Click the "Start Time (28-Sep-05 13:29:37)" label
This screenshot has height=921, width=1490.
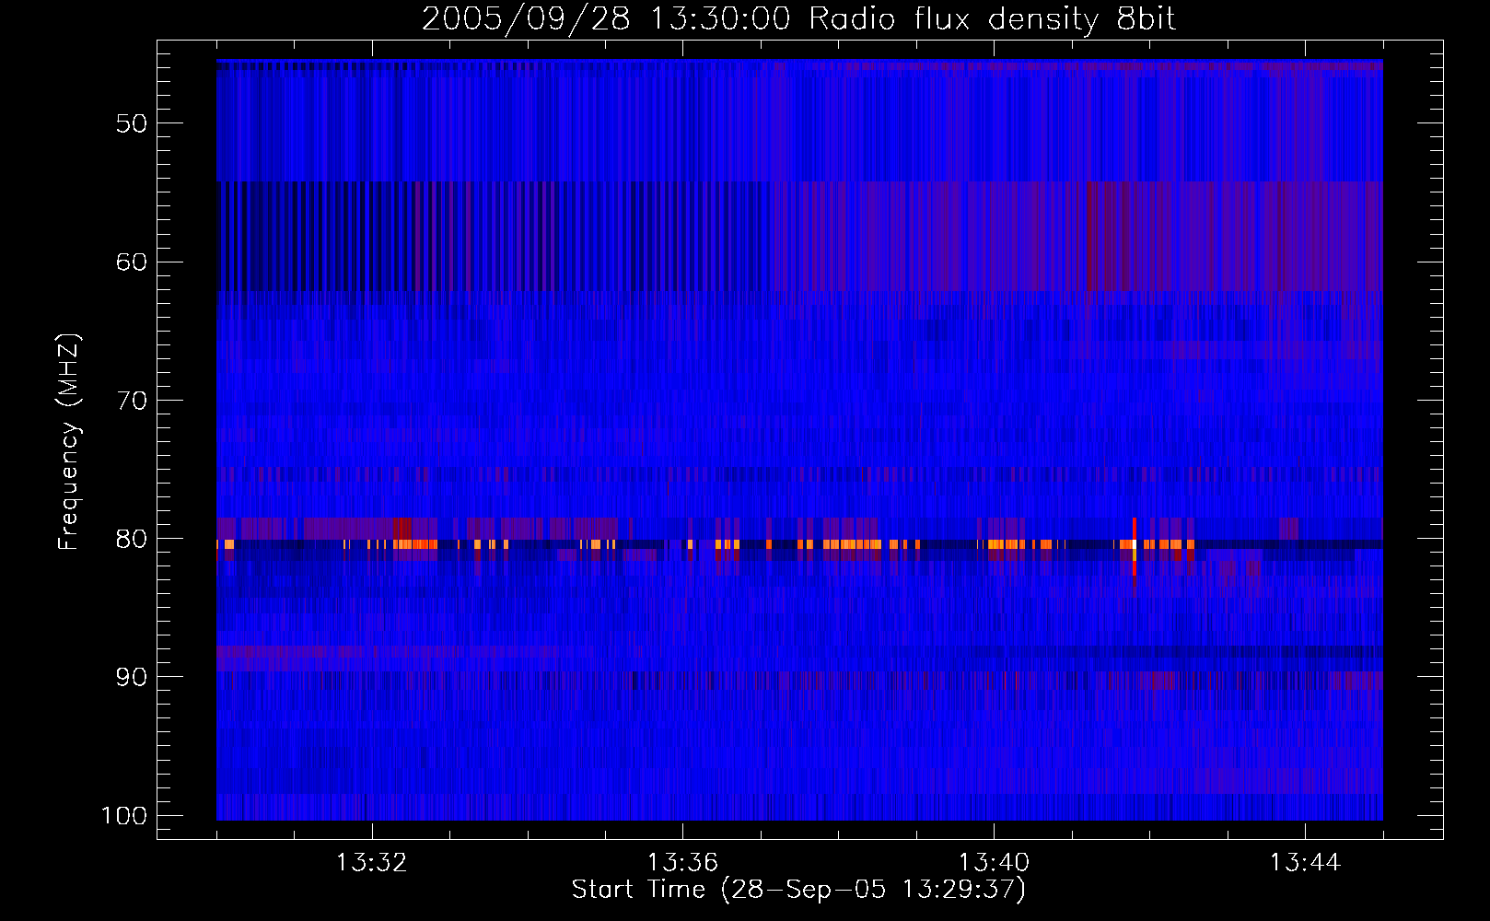[x=798, y=890]
